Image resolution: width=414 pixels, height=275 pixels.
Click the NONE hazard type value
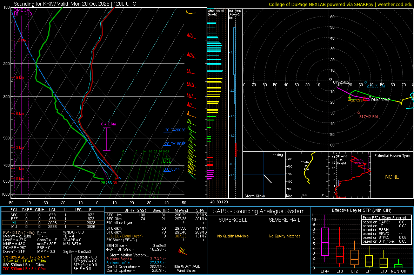click(392, 177)
